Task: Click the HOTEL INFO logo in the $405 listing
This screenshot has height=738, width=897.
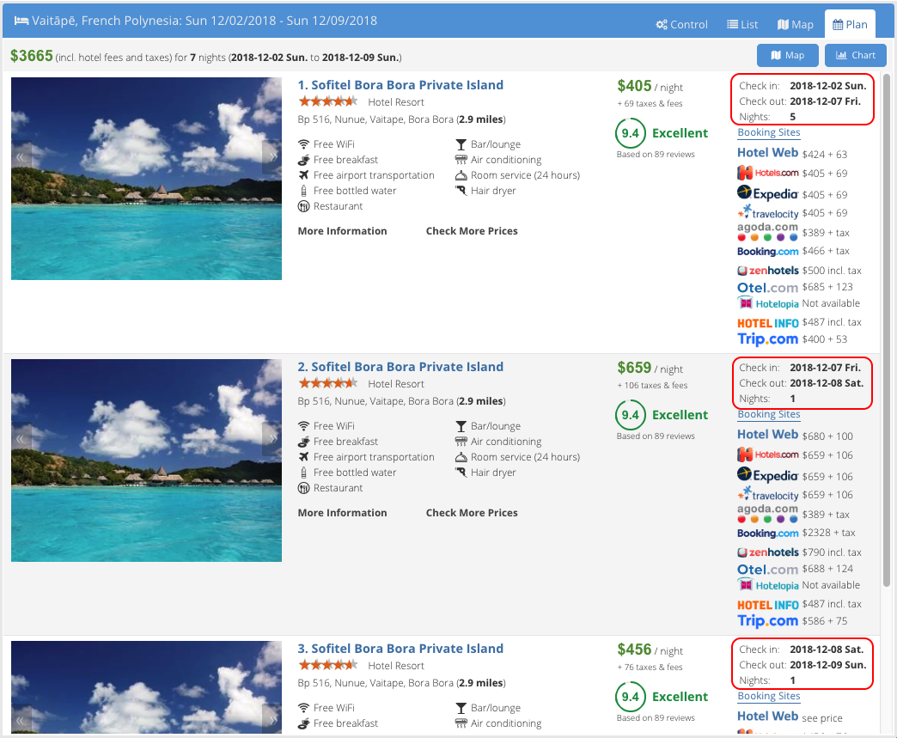Action: coord(768,323)
